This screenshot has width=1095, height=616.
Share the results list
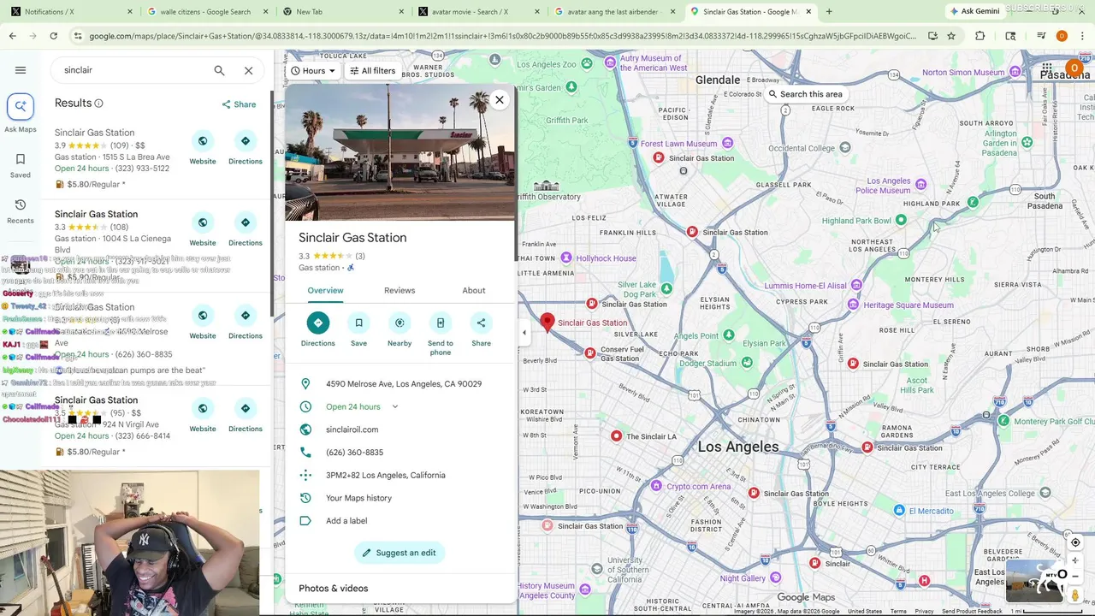click(239, 104)
